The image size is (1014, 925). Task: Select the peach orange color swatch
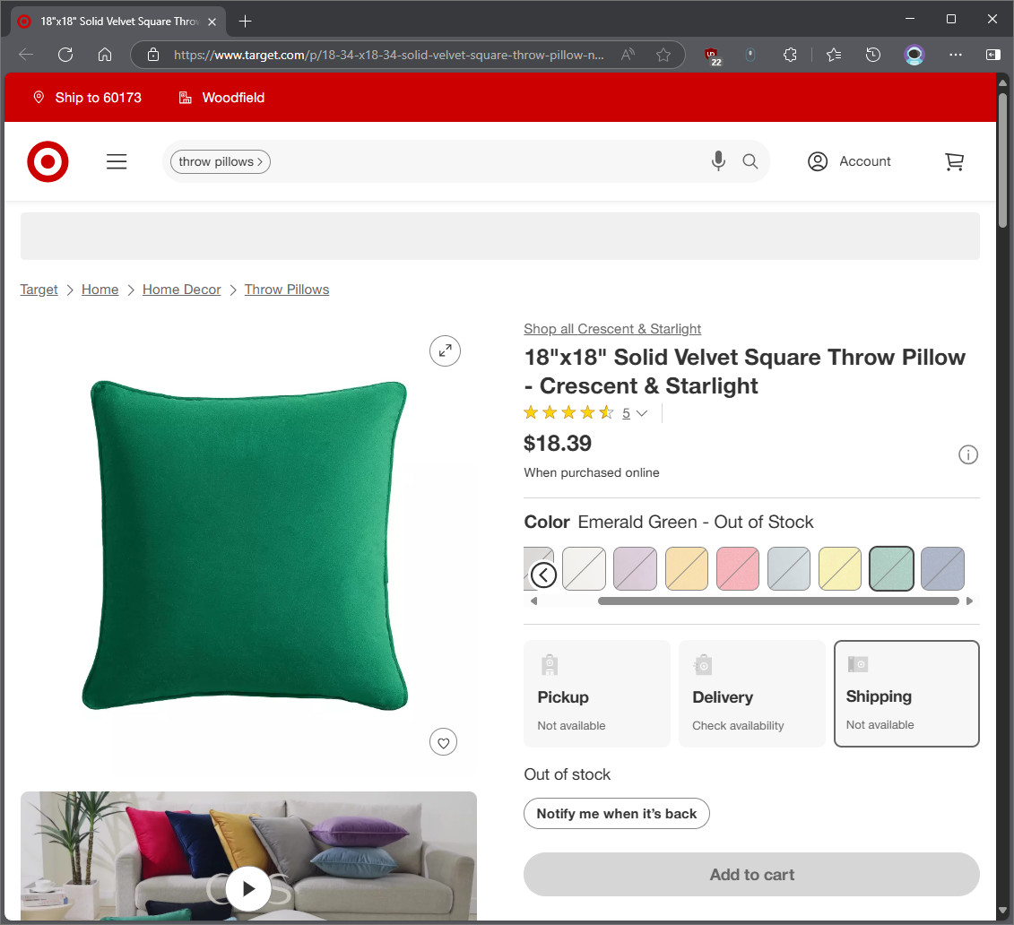coord(687,569)
